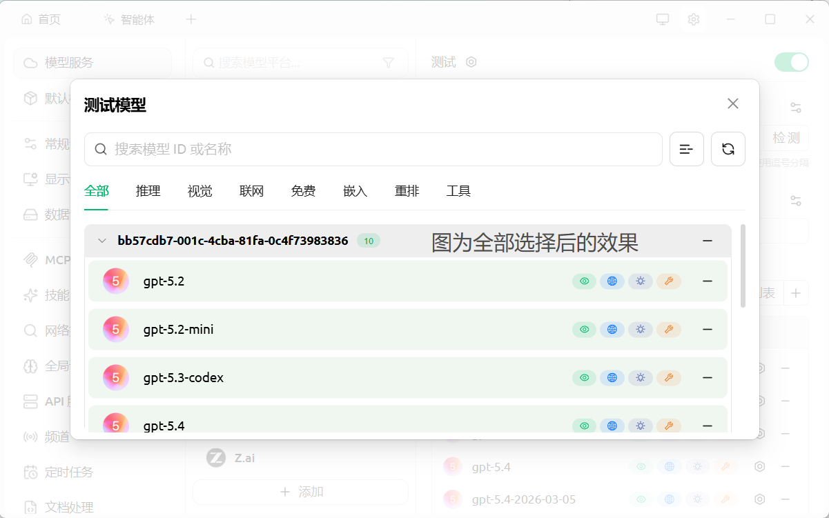
Task: Select the 工具 tab
Action: 459,191
